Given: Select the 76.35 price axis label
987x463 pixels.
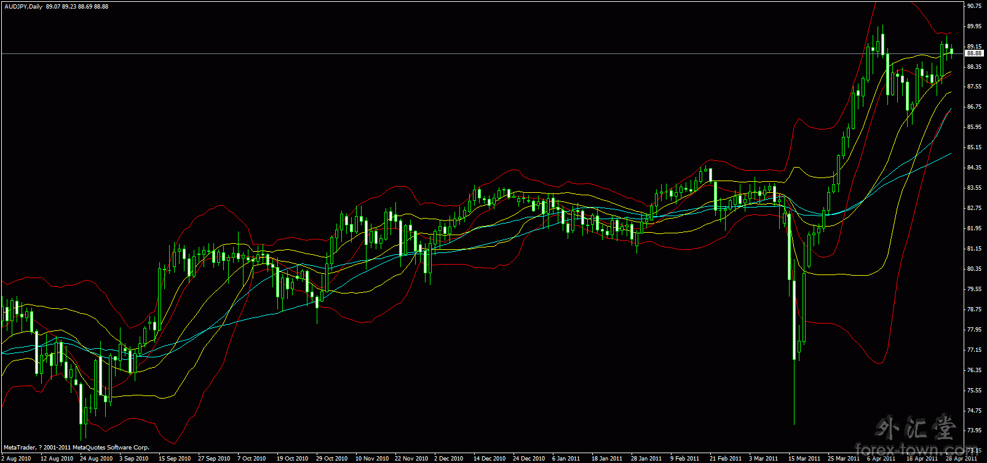Looking at the screenshot, I should tap(975, 370).
